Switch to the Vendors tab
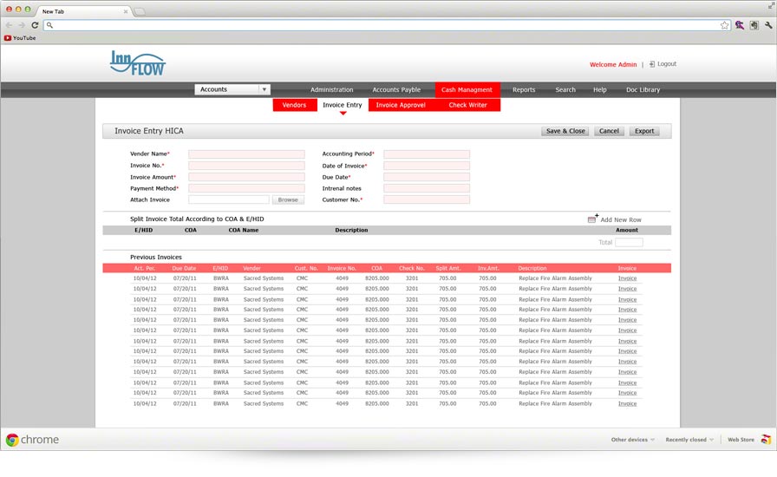The height and width of the screenshot is (477, 777). tap(294, 105)
